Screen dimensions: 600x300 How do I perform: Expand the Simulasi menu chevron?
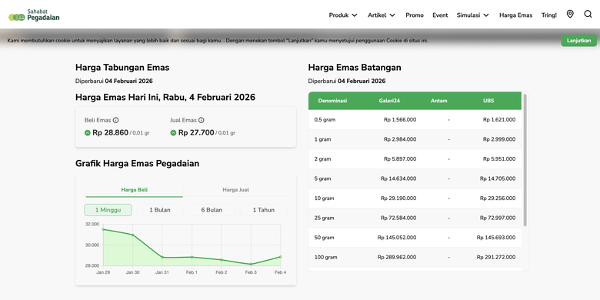486,15
